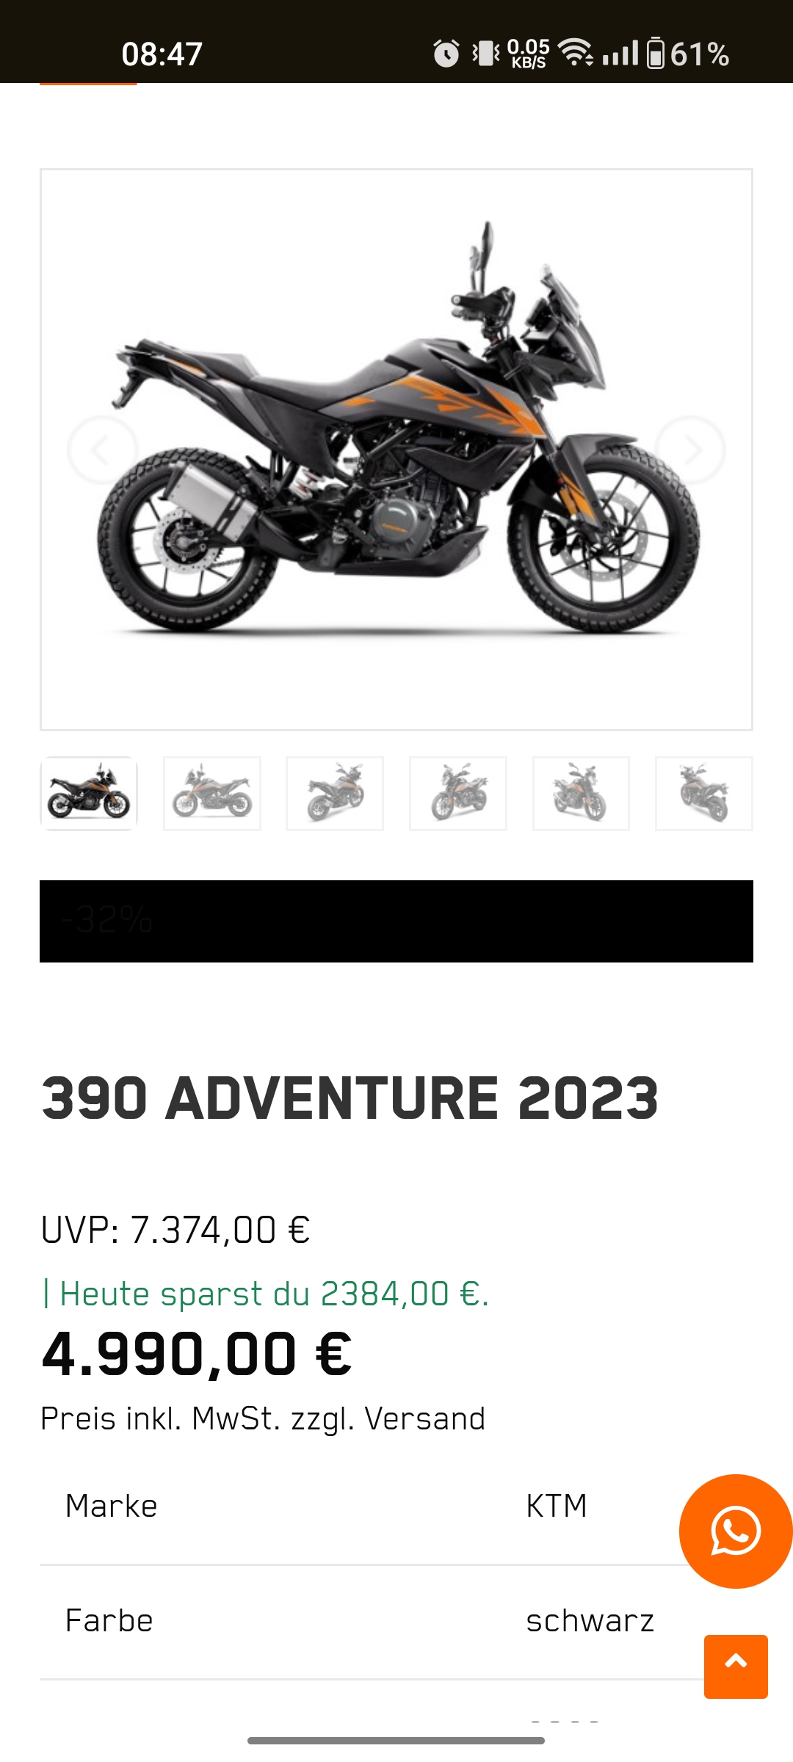Tap the alarm clock status icon
Viewport: 793px width, 1762px height.
446,54
